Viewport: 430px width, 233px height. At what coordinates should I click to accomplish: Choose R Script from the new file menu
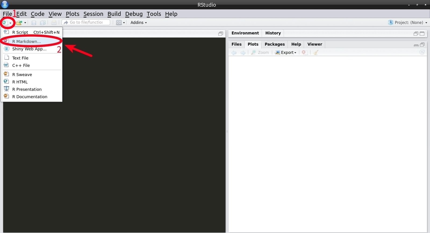32,32
